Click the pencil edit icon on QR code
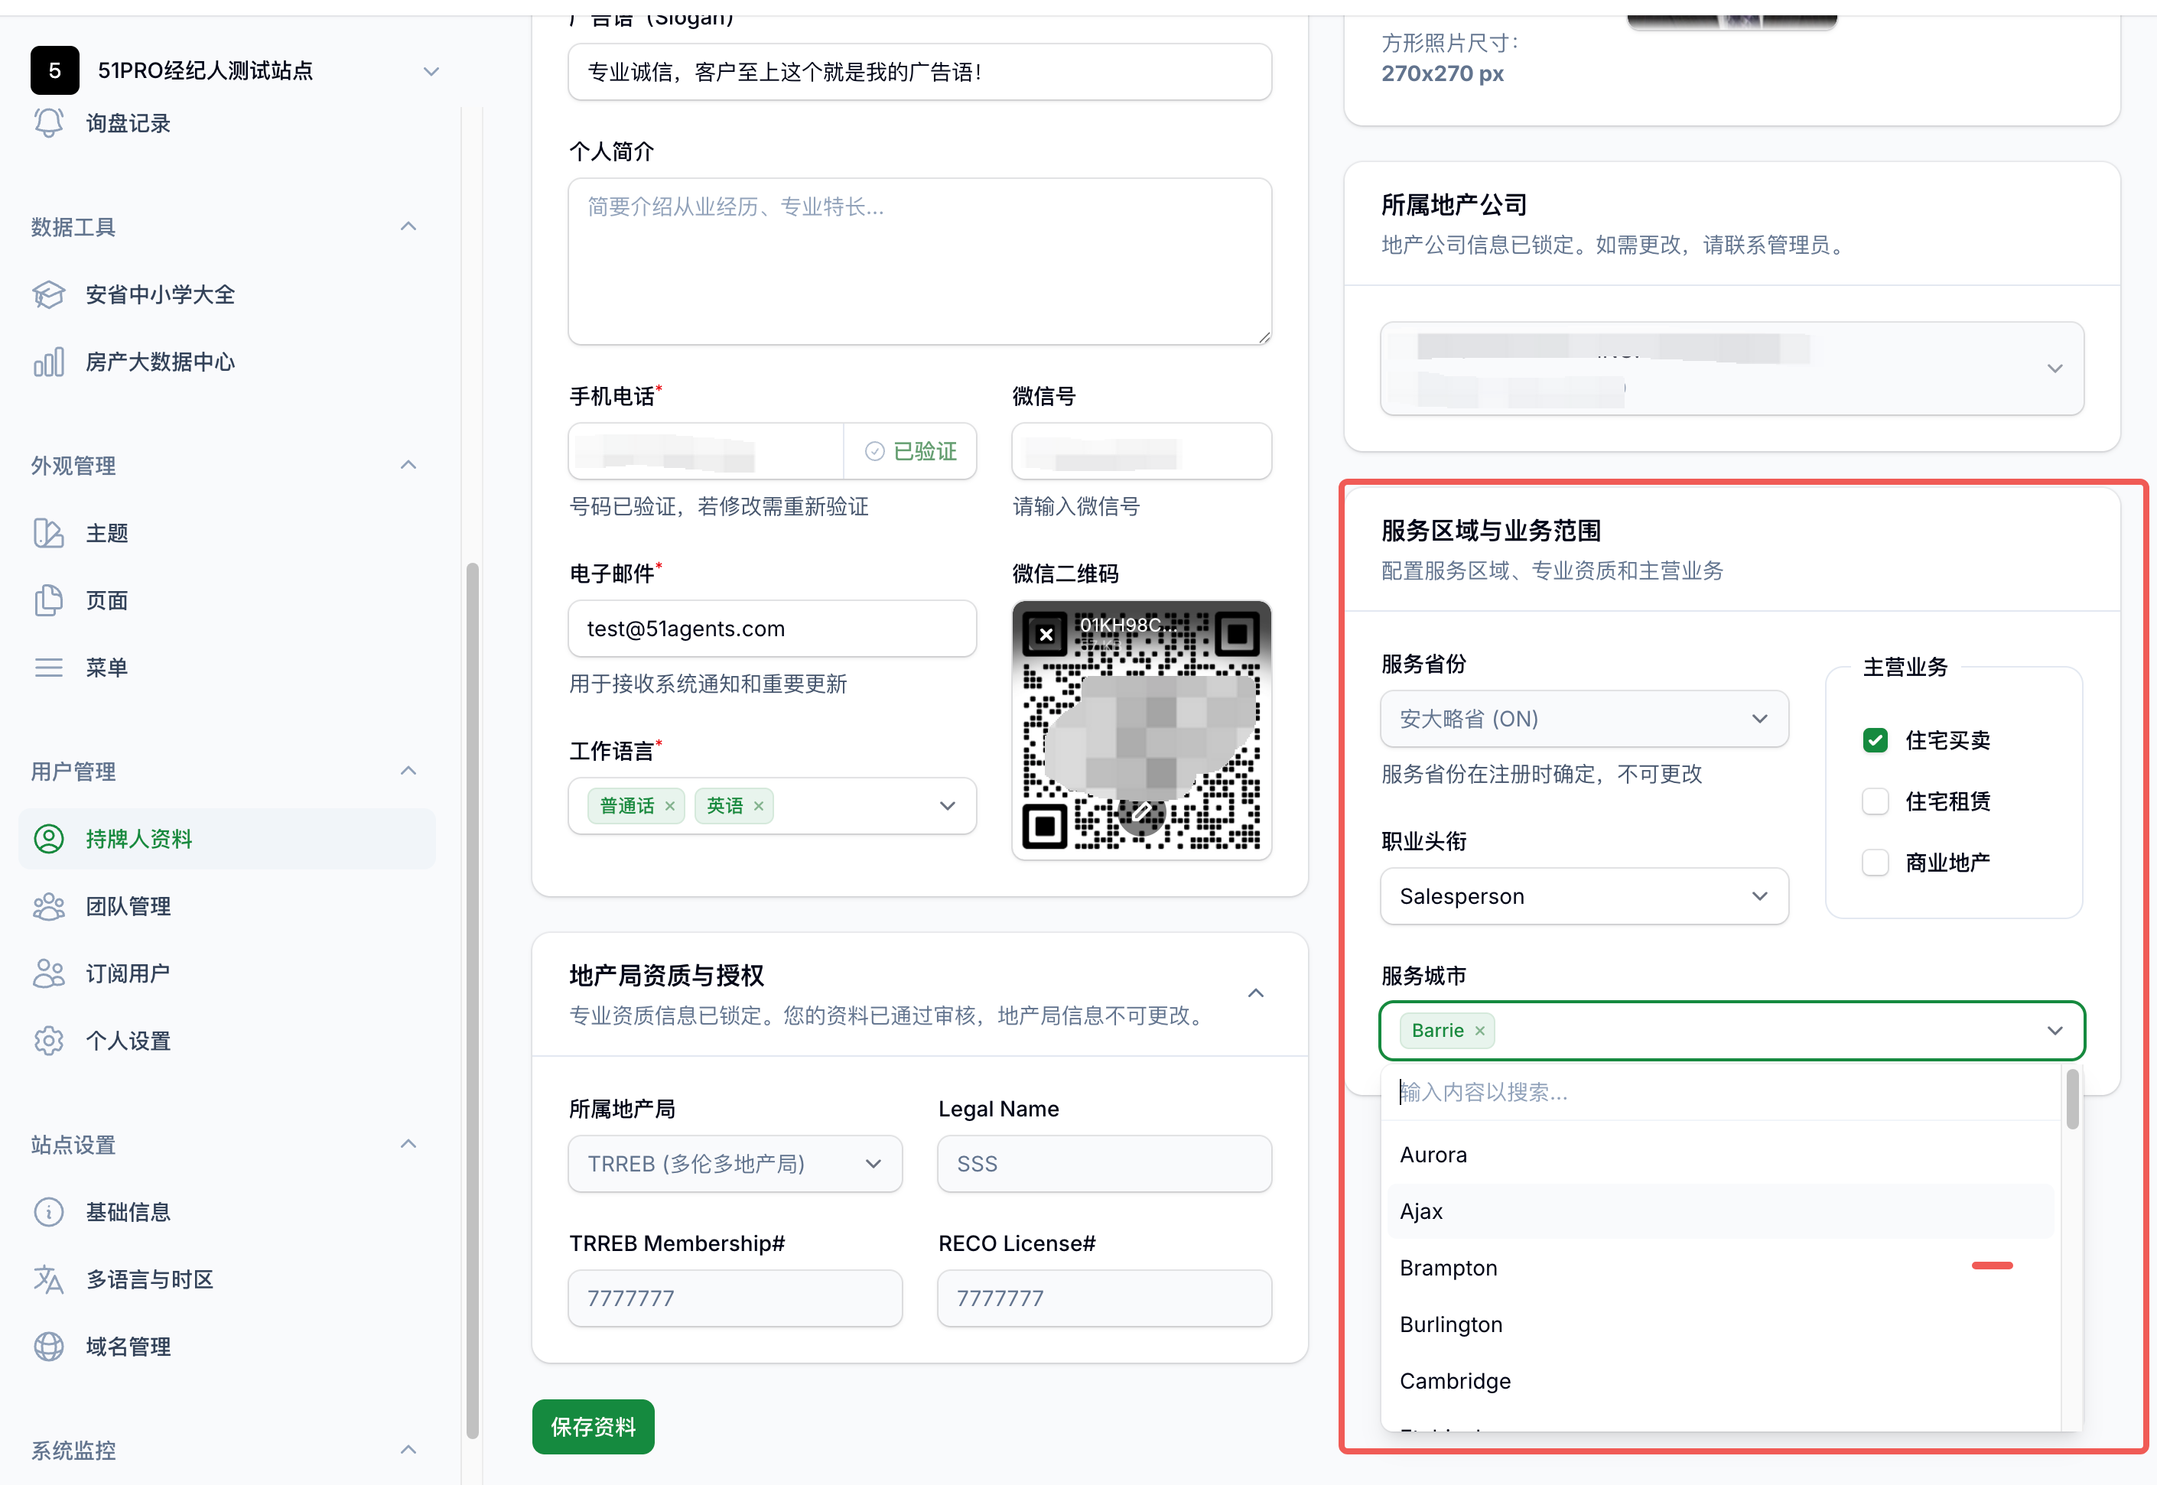This screenshot has height=1485, width=2157. (x=1142, y=811)
